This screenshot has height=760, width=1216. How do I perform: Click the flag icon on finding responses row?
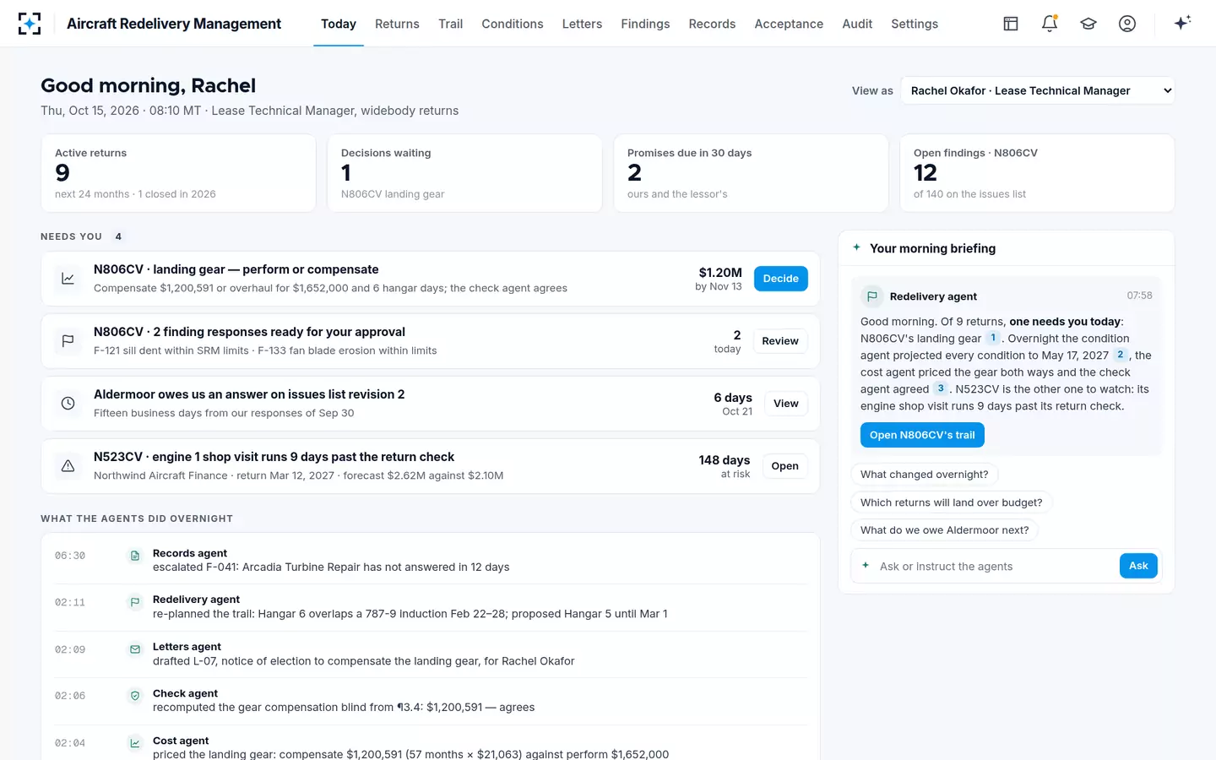tap(68, 341)
